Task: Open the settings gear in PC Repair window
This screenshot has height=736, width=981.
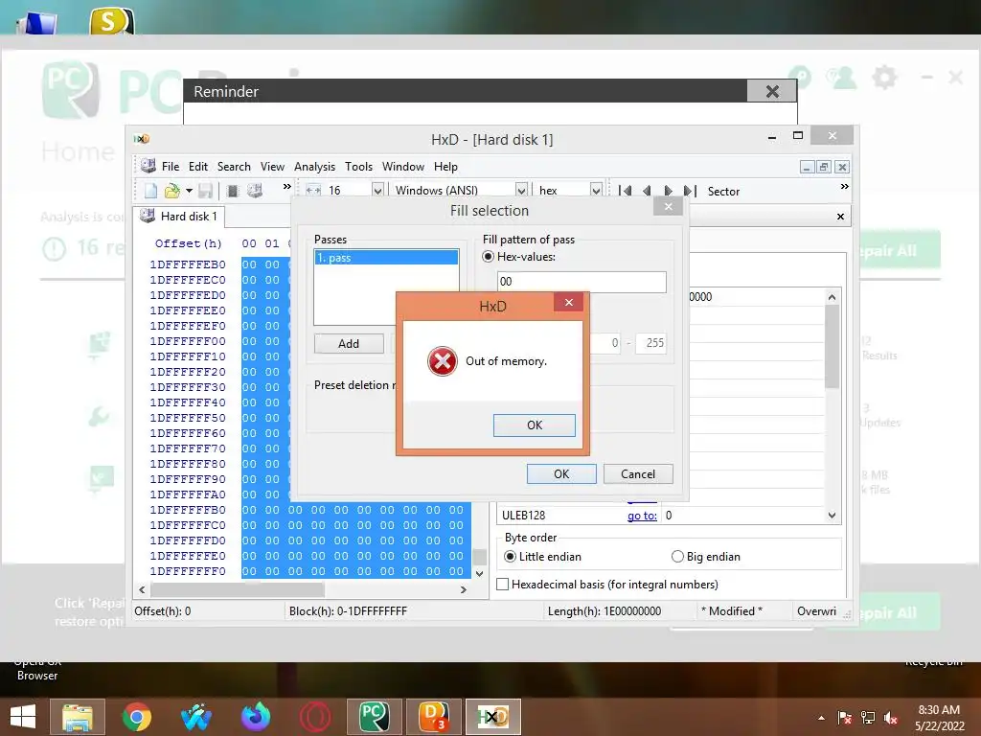Action: [x=884, y=78]
